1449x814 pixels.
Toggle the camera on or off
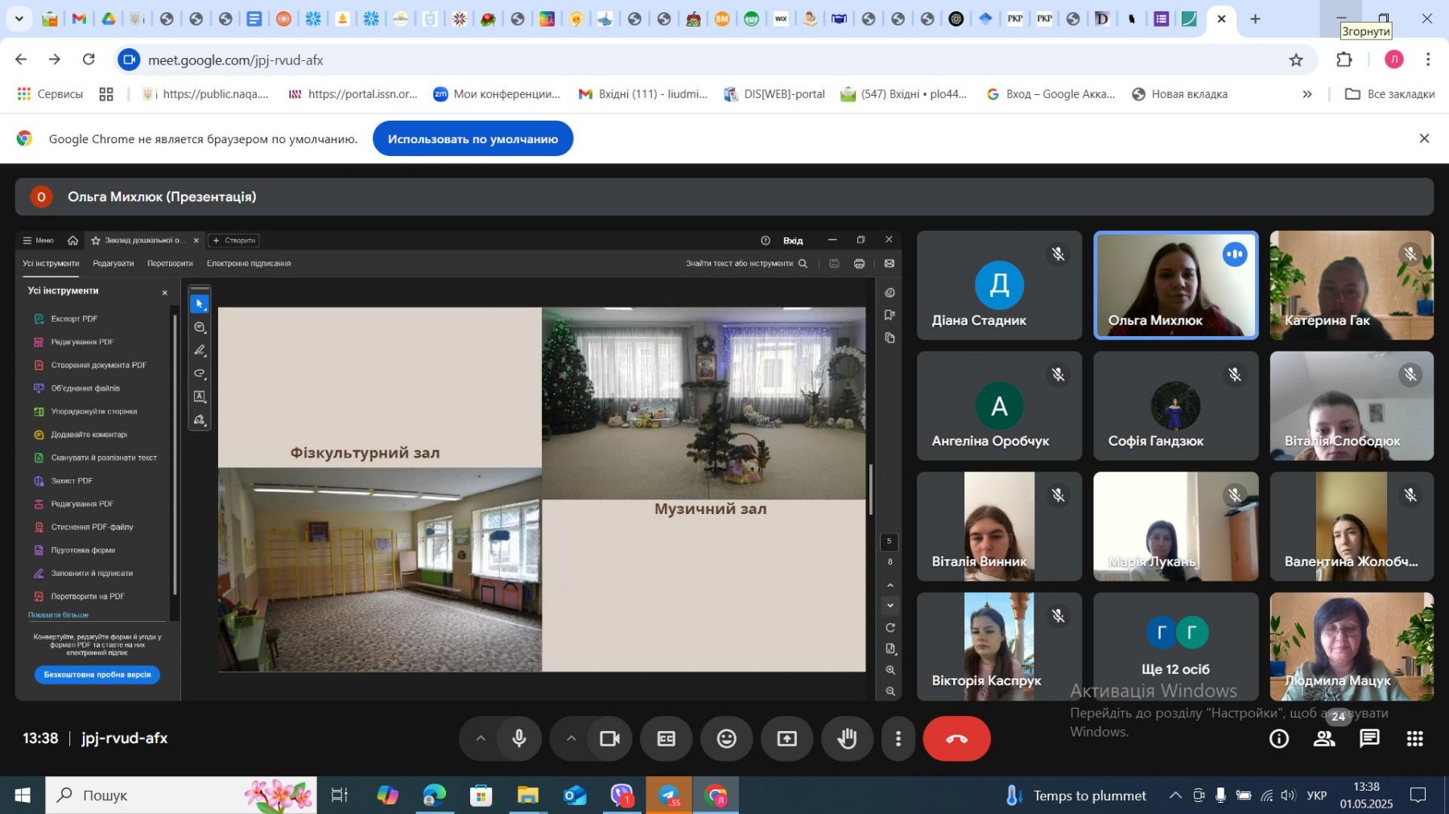pos(609,738)
